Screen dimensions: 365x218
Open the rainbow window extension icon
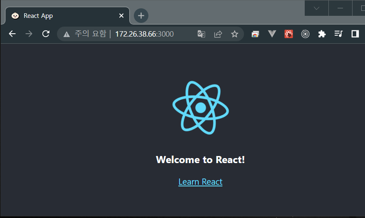pyautogui.click(x=255, y=34)
